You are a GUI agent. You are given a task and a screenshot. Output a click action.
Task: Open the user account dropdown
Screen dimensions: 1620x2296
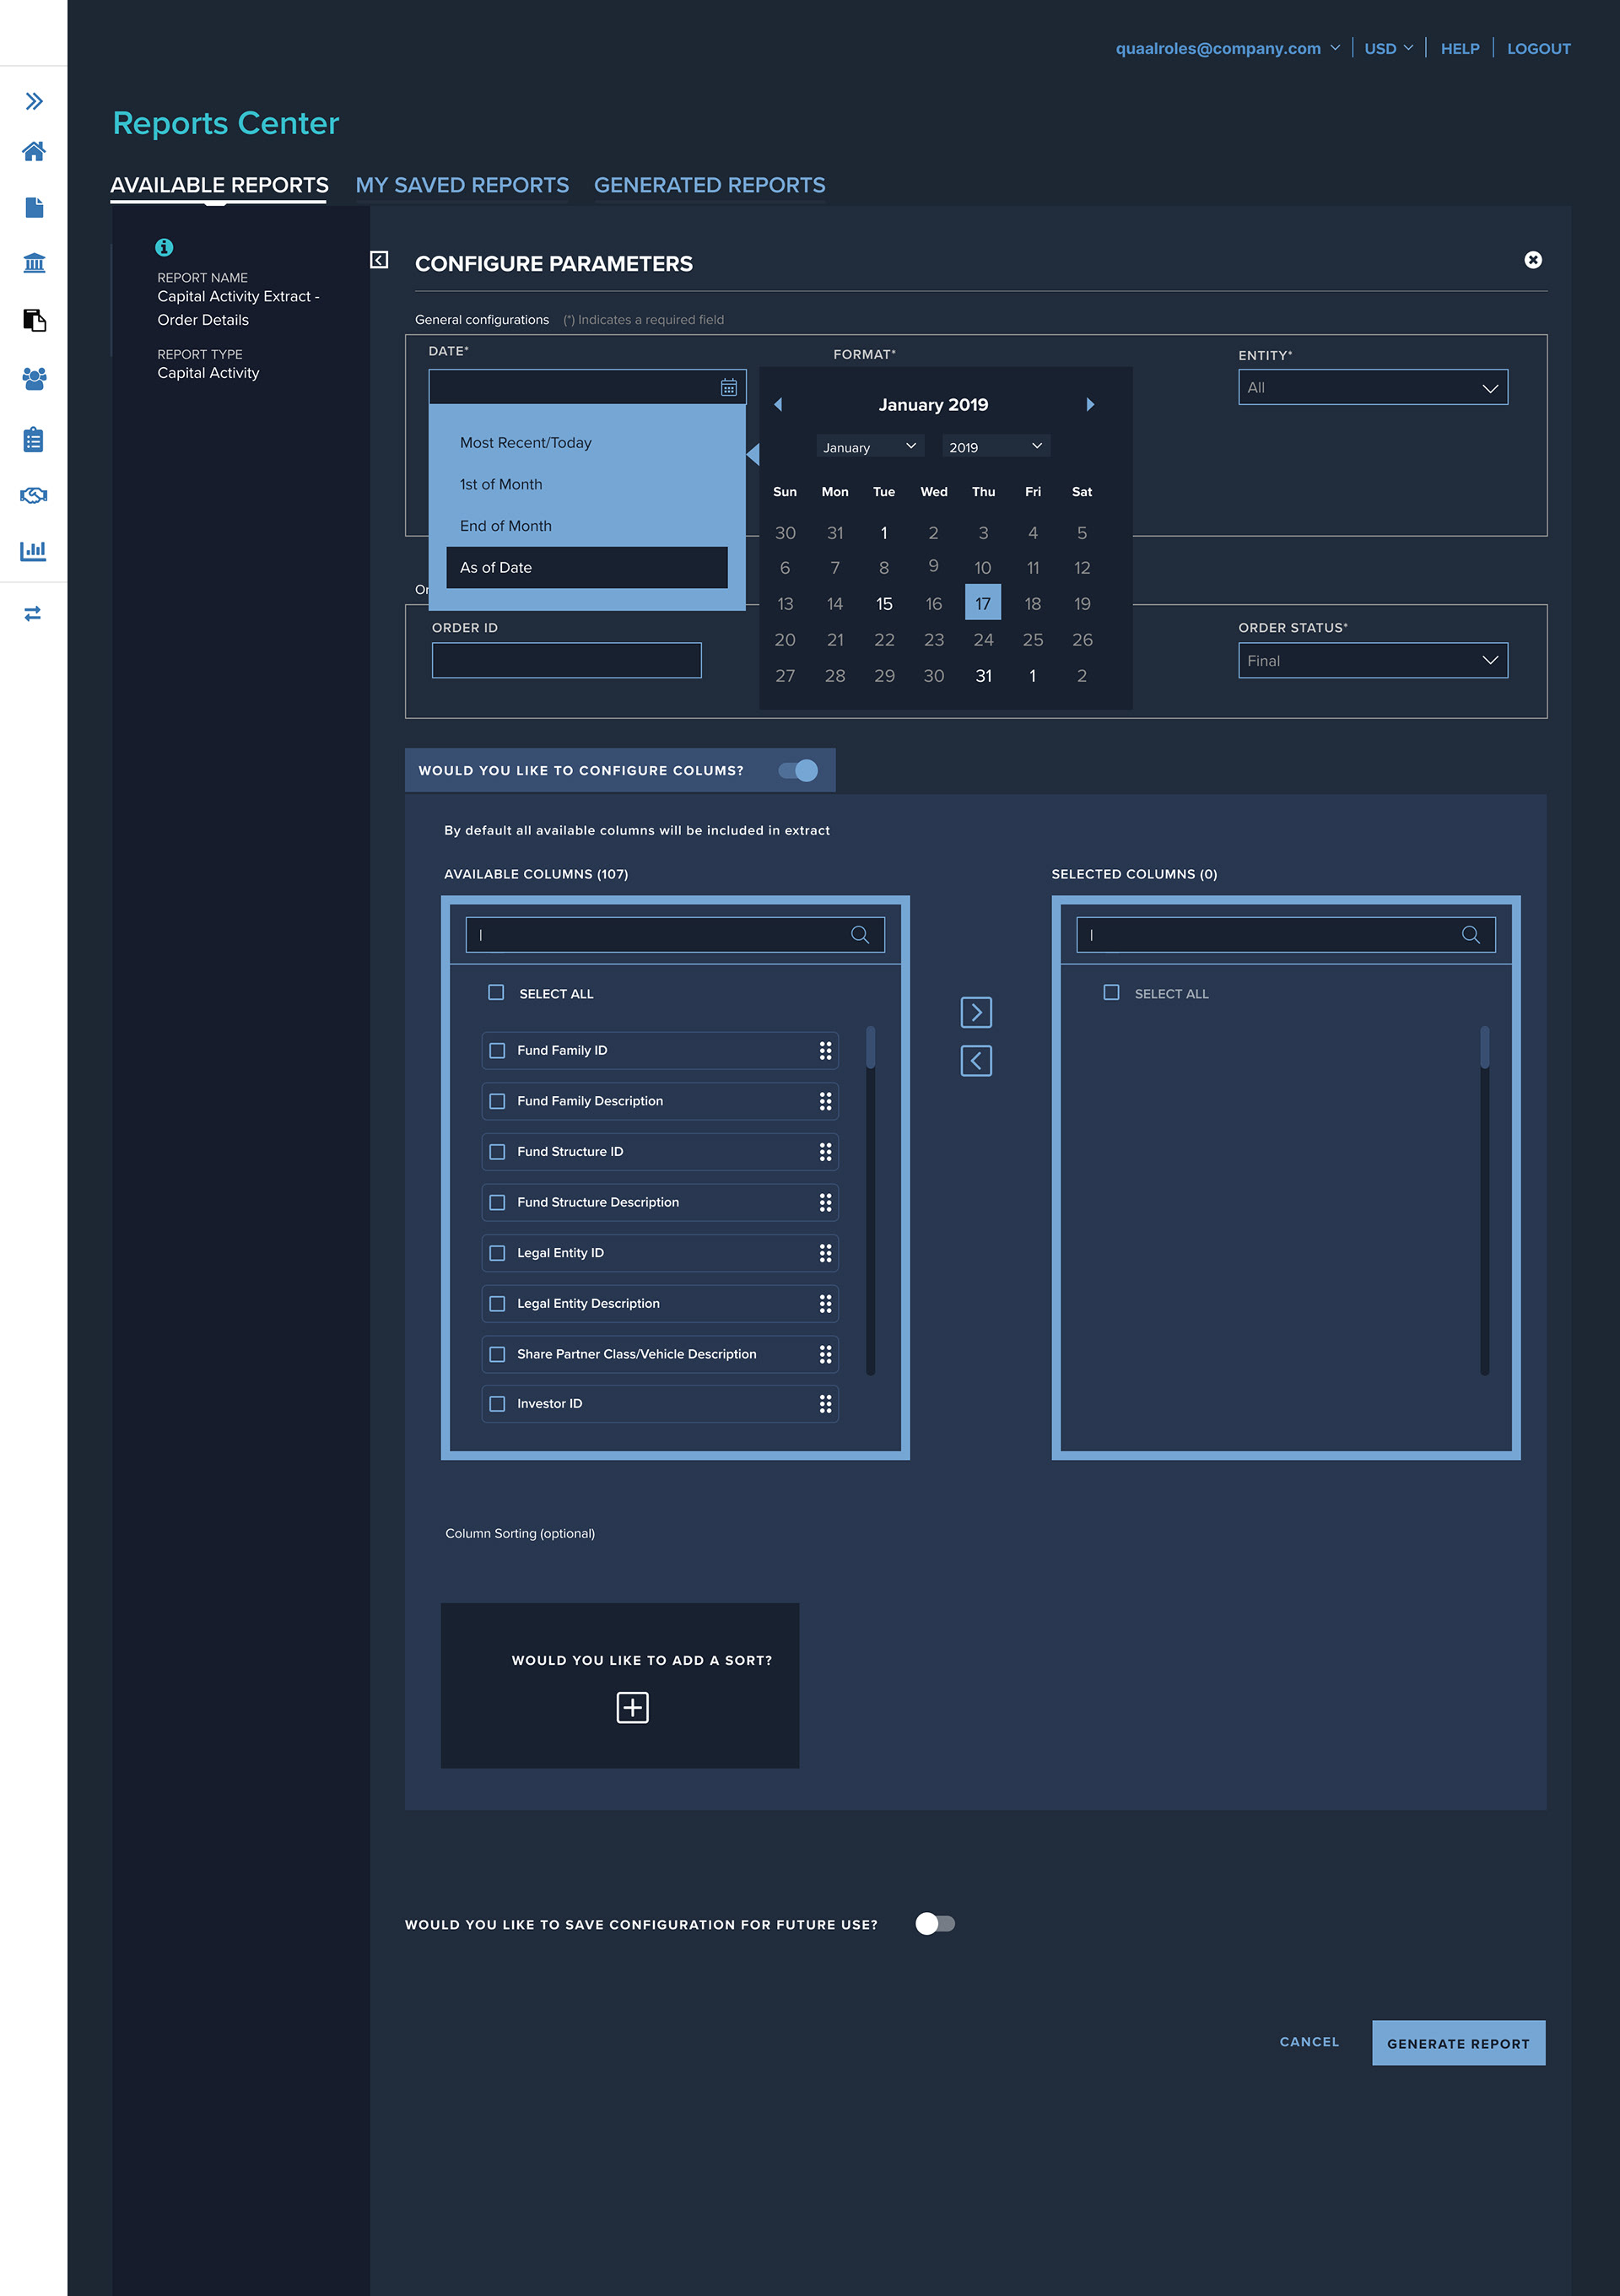pos(1227,48)
